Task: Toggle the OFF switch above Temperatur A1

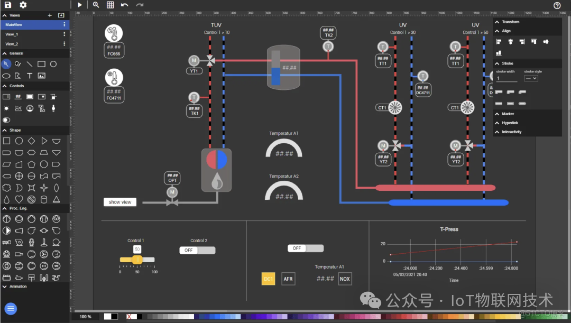Action: click(x=306, y=248)
